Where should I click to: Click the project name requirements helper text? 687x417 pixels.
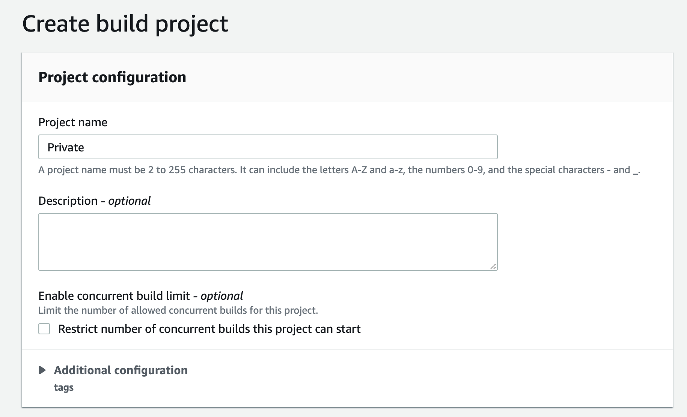[x=338, y=170]
